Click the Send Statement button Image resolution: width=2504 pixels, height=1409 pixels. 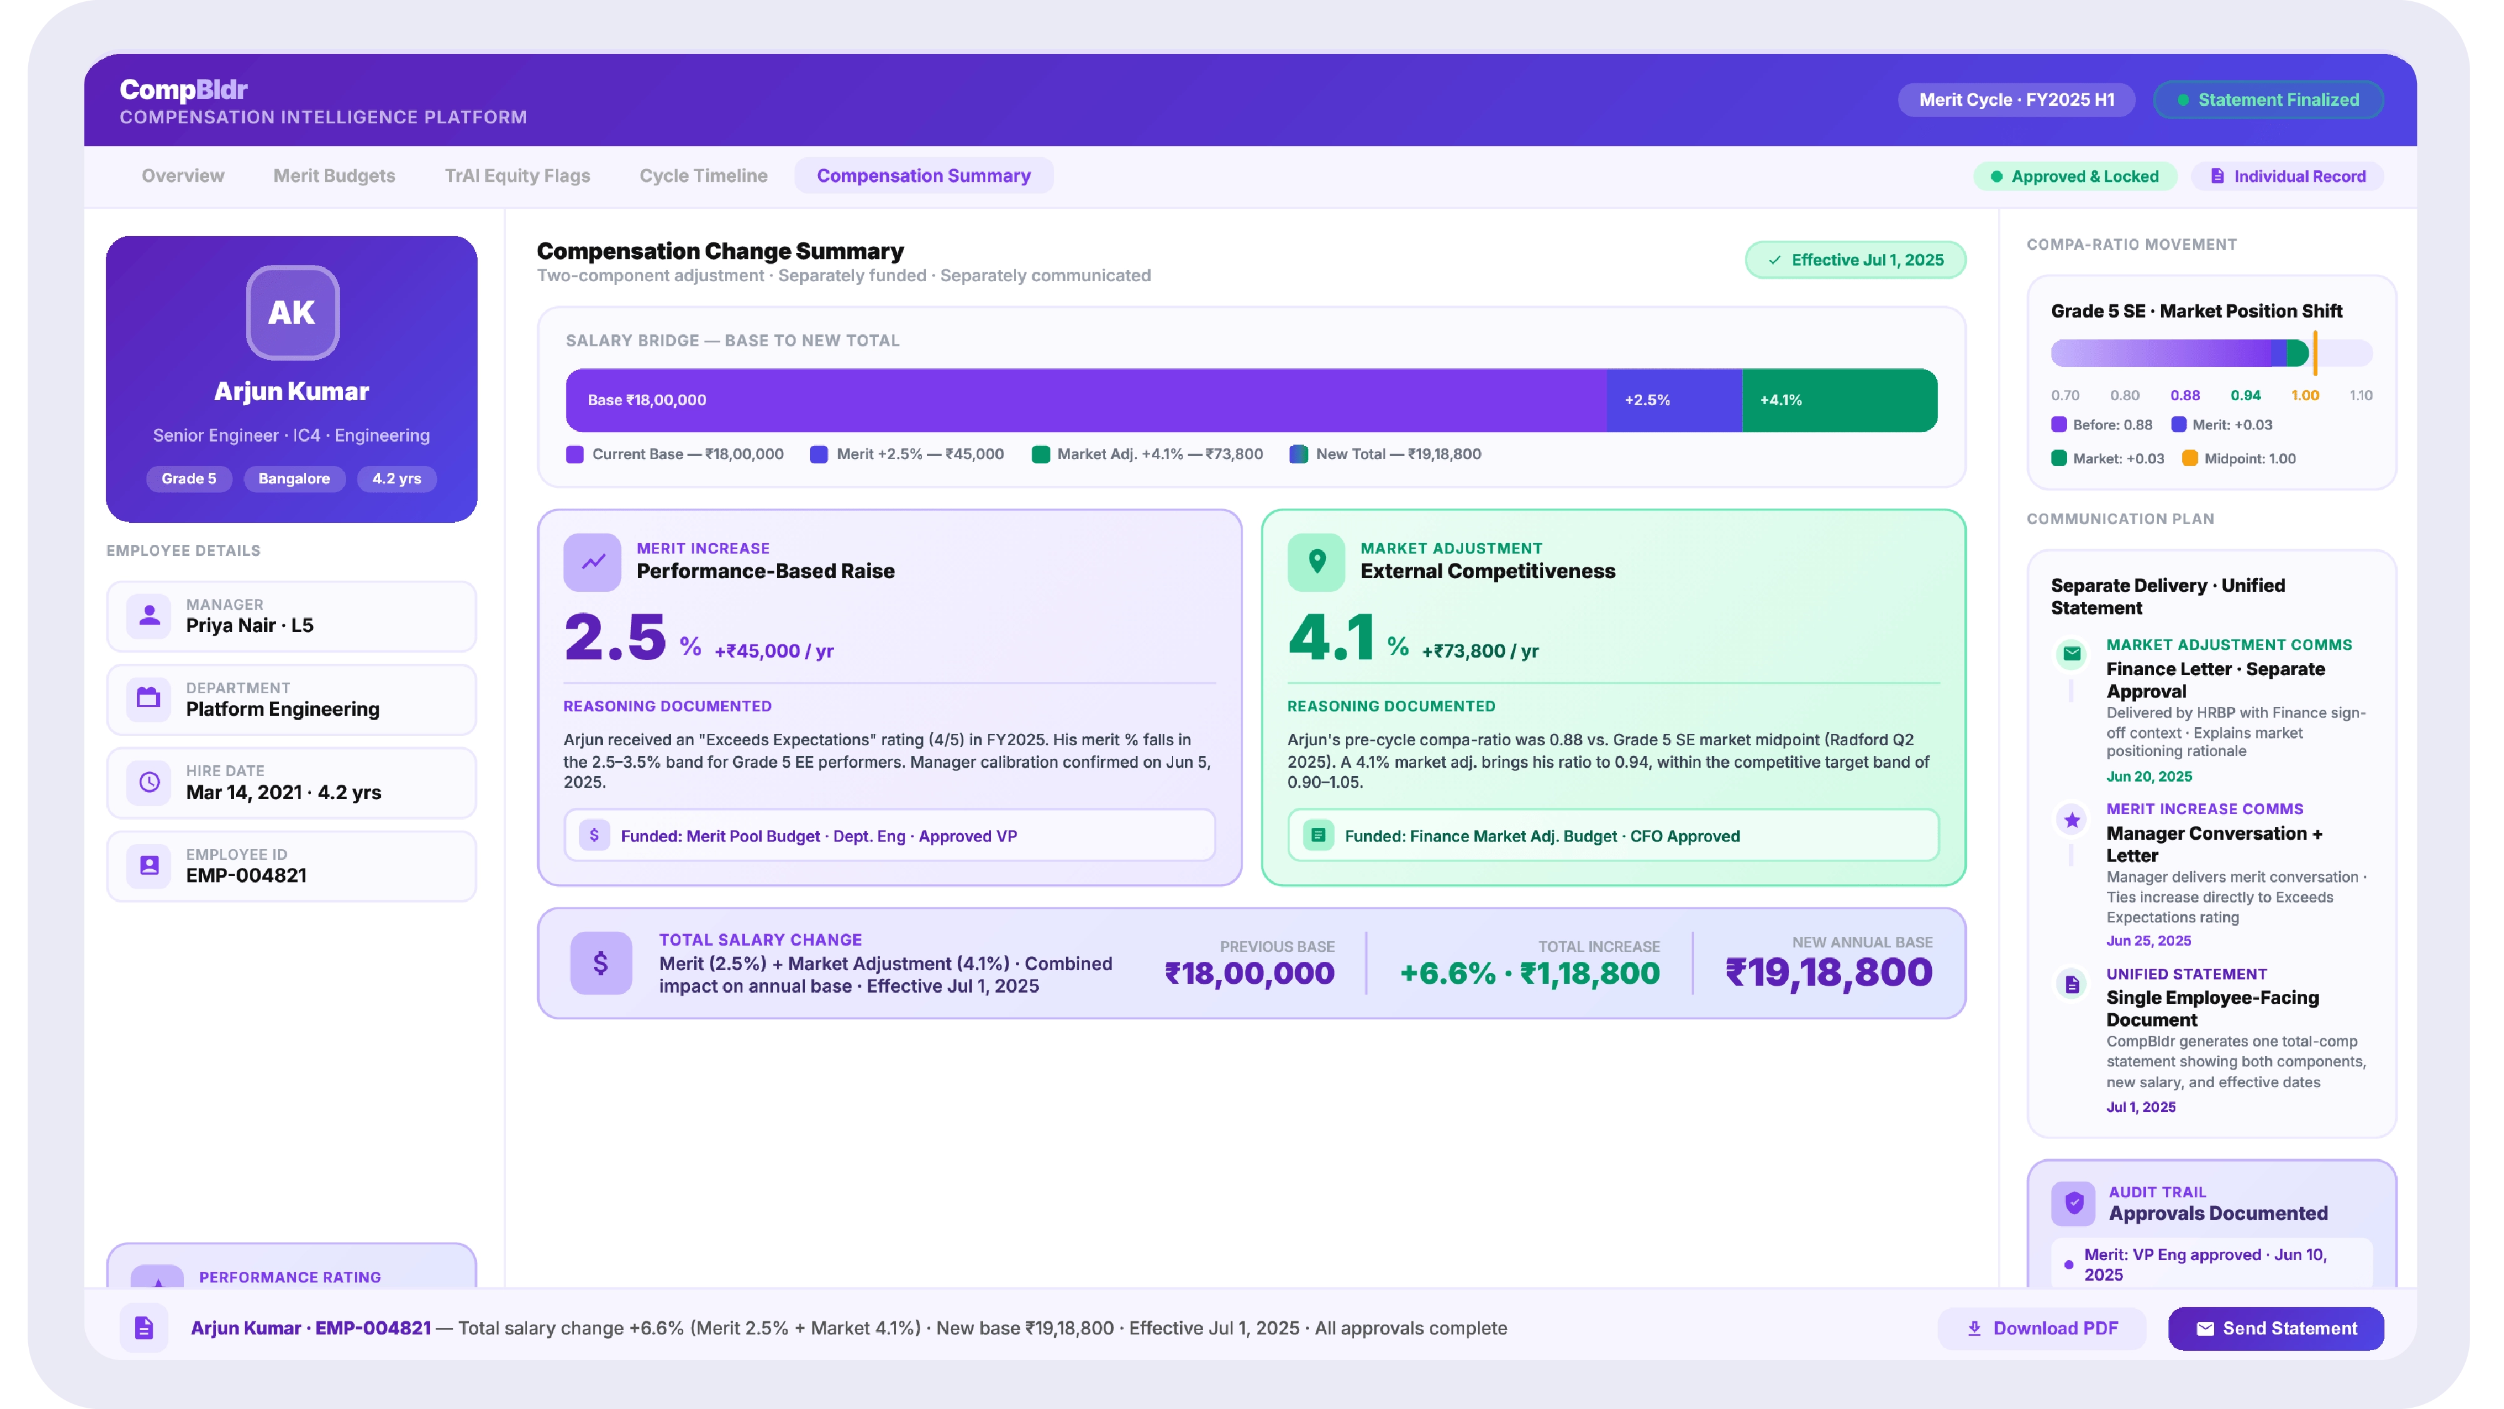(2276, 1328)
